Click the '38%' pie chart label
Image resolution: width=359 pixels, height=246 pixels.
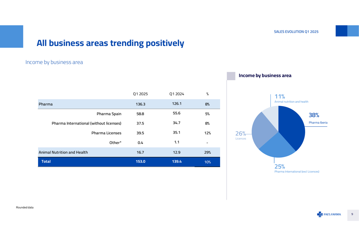[314, 115]
